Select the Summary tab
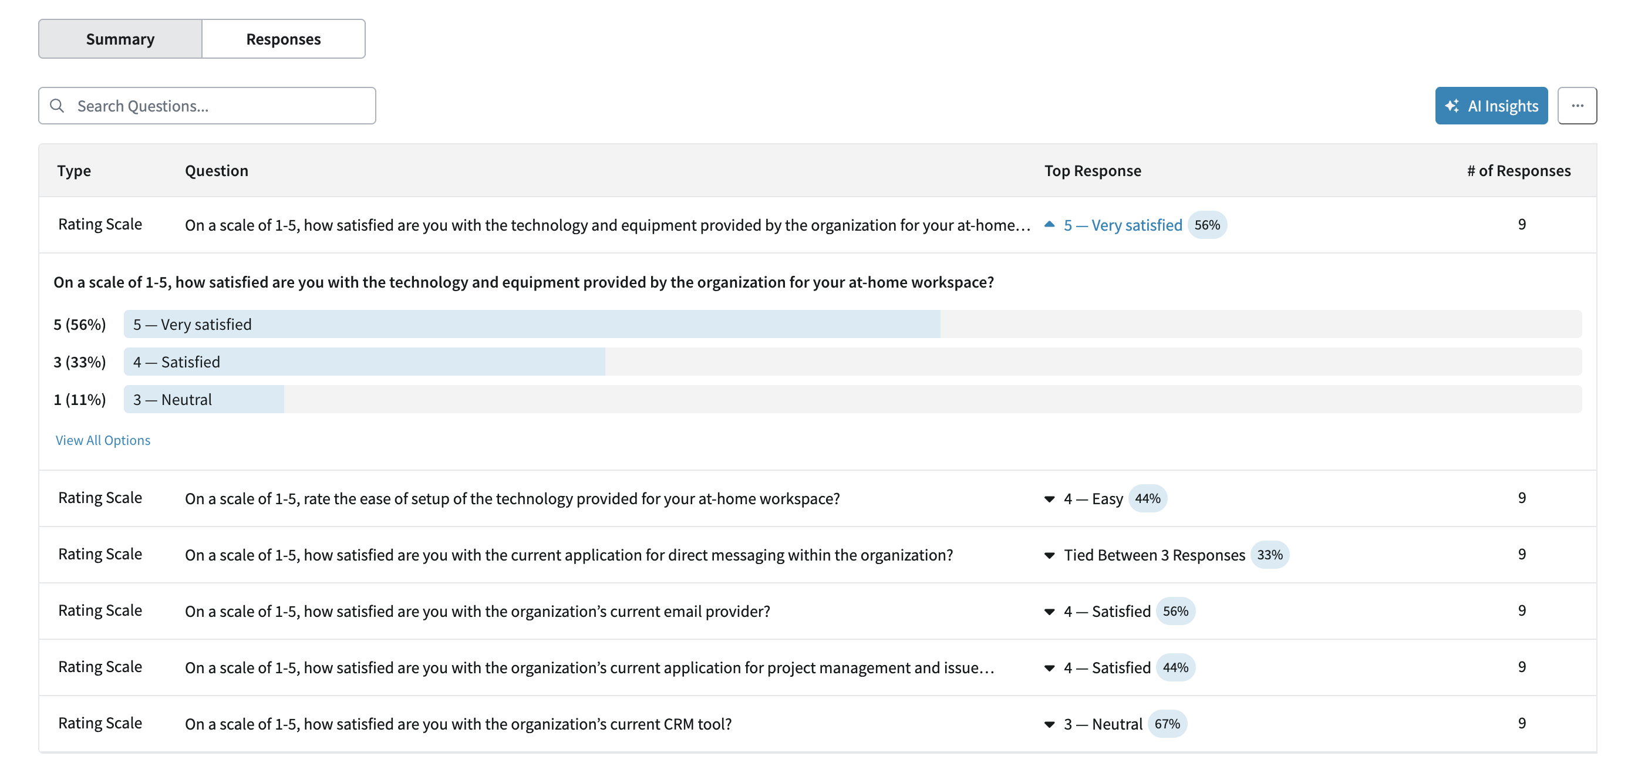Viewport: 1638px width, 783px height. pos(120,39)
